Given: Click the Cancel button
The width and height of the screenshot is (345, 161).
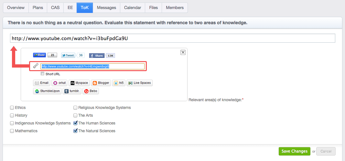Looking at the screenshot, I should coord(326,151).
